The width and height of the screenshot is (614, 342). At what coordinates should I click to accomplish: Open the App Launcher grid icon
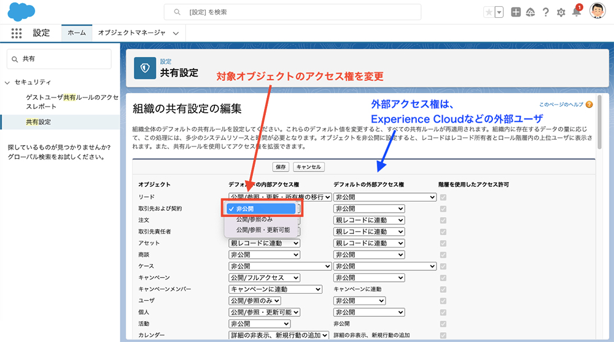click(x=17, y=33)
